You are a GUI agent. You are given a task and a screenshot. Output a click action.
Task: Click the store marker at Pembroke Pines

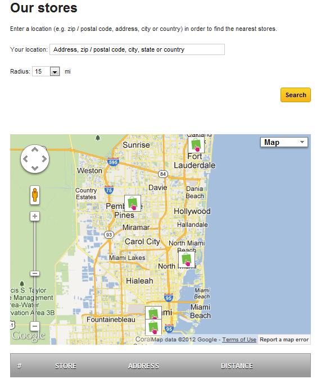[x=133, y=203]
